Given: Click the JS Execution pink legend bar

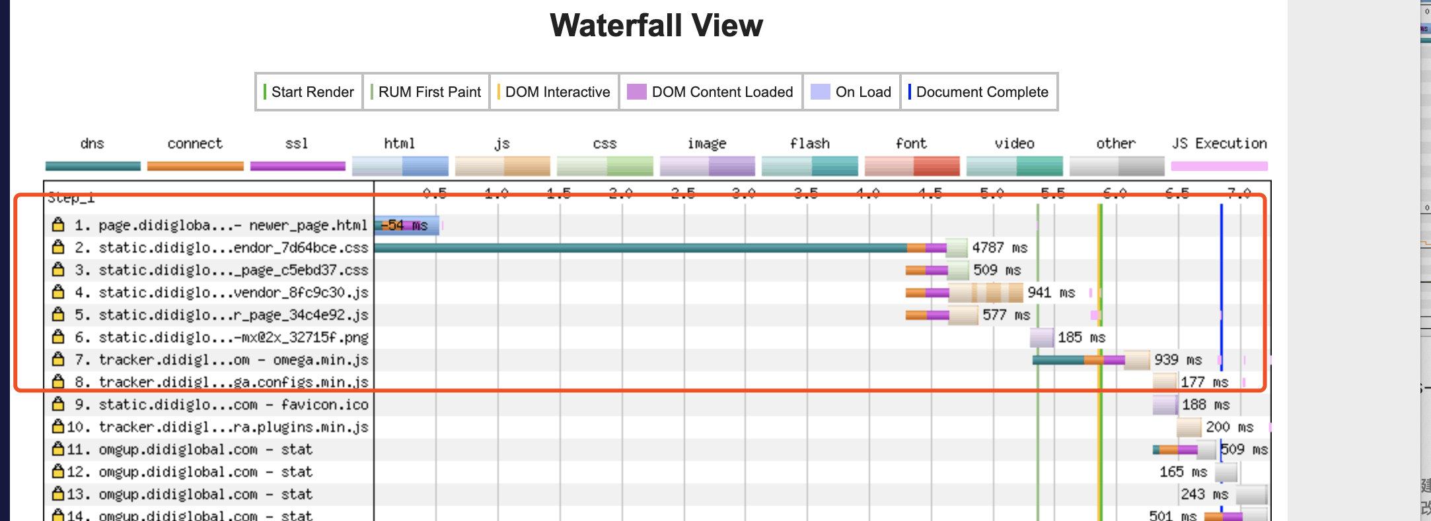Looking at the screenshot, I should pos(1220,166).
